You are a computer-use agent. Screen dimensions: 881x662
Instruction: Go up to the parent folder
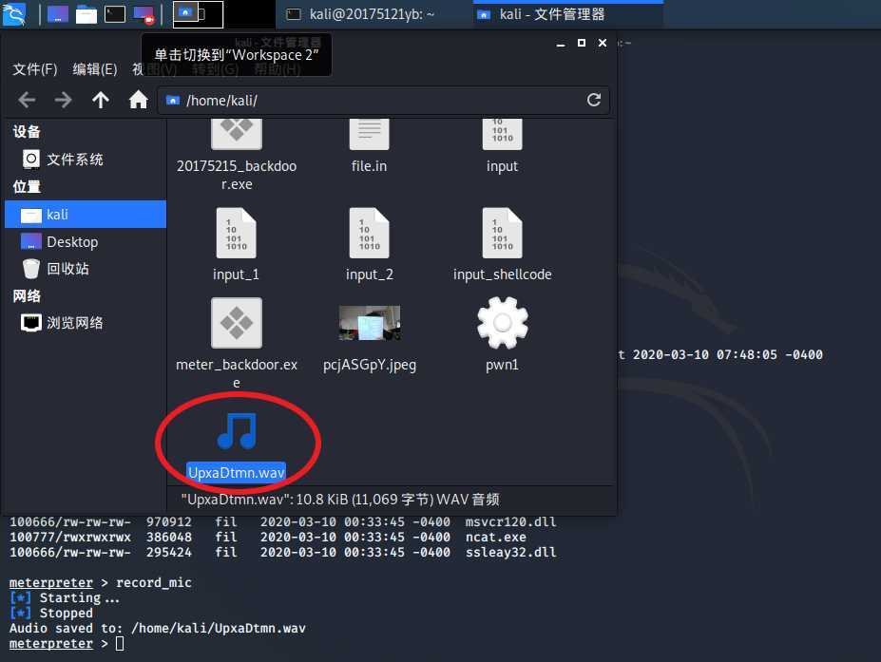pyautogui.click(x=101, y=100)
